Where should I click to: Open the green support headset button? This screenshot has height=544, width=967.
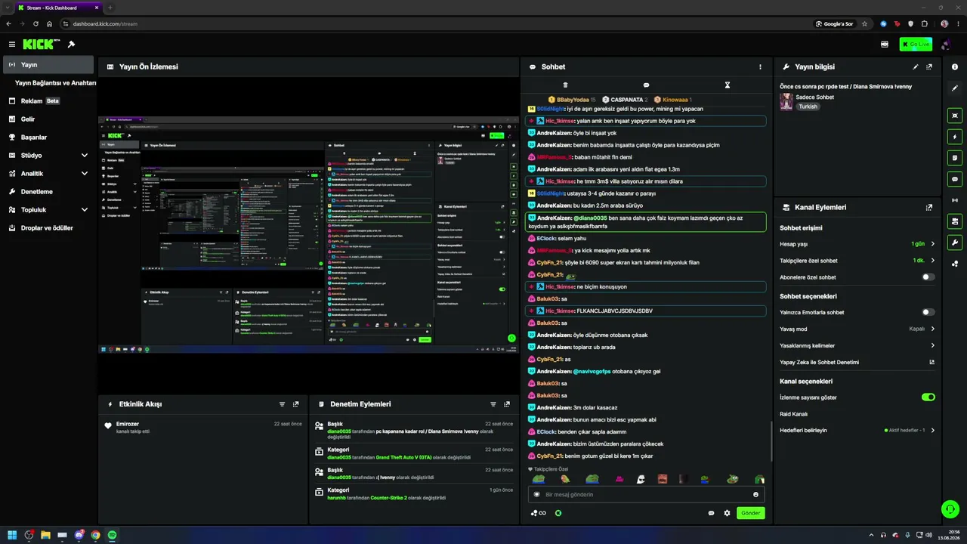click(x=950, y=509)
